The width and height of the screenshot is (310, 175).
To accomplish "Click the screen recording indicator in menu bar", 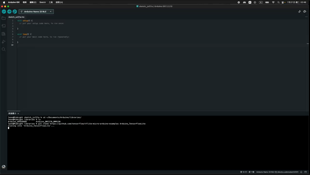I will (239, 2).
